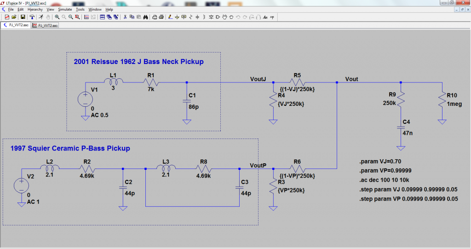Click the '1meg' value of R10

[x=454, y=104]
